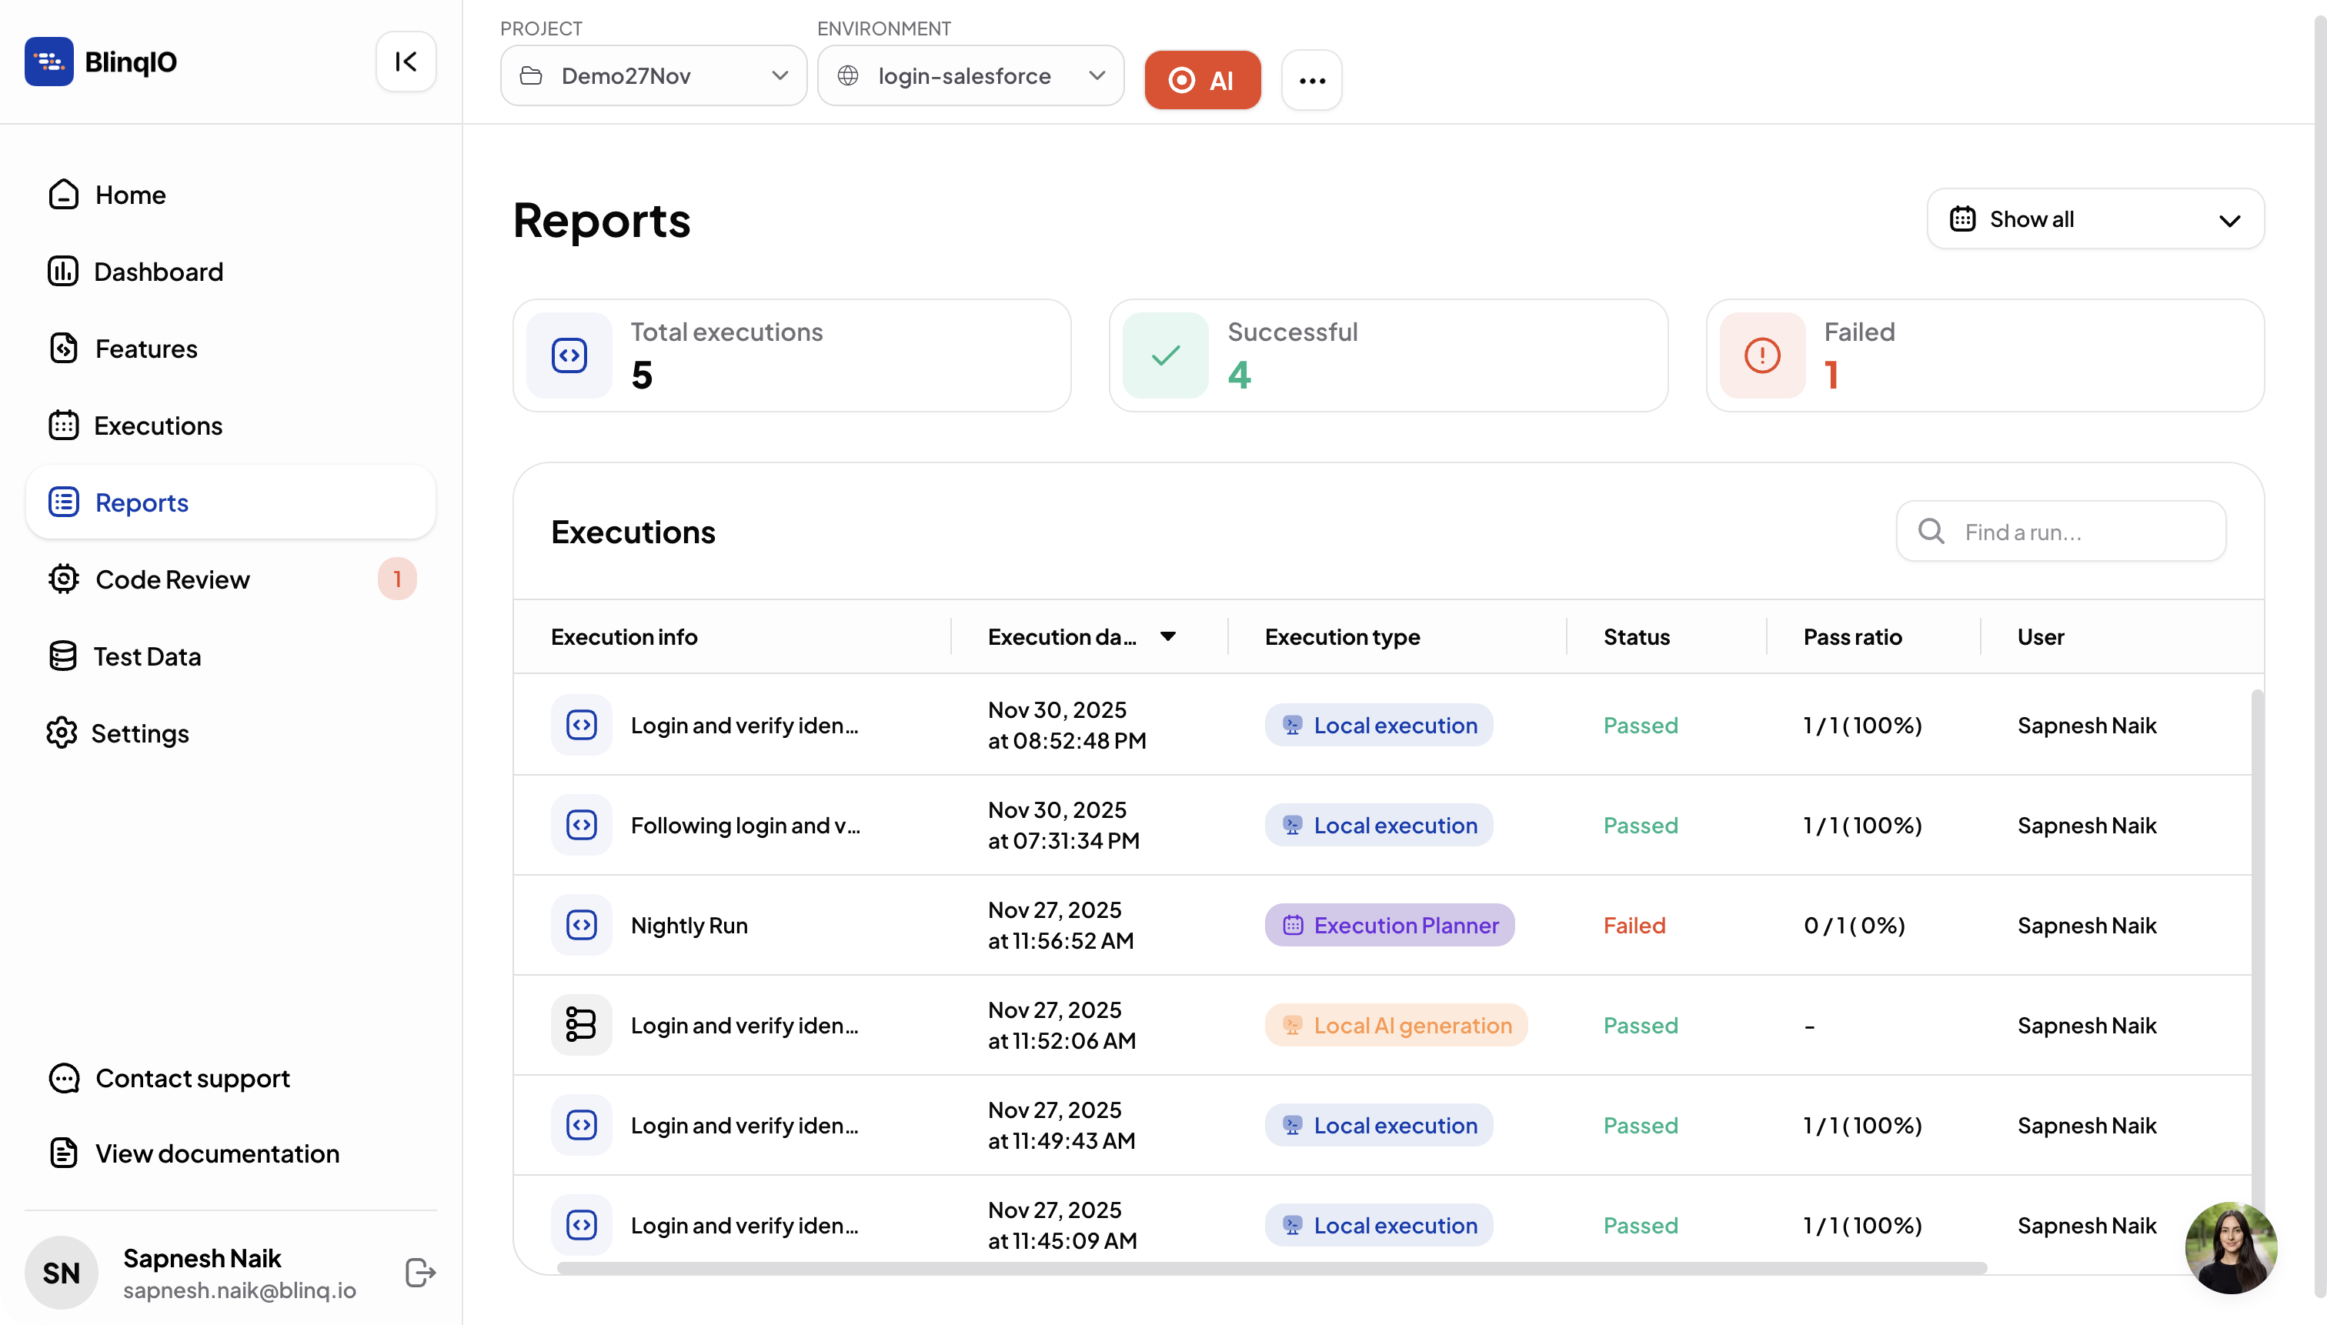
Task: Collapse the sidebar with the arrow icon
Action: (x=406, y=62)
